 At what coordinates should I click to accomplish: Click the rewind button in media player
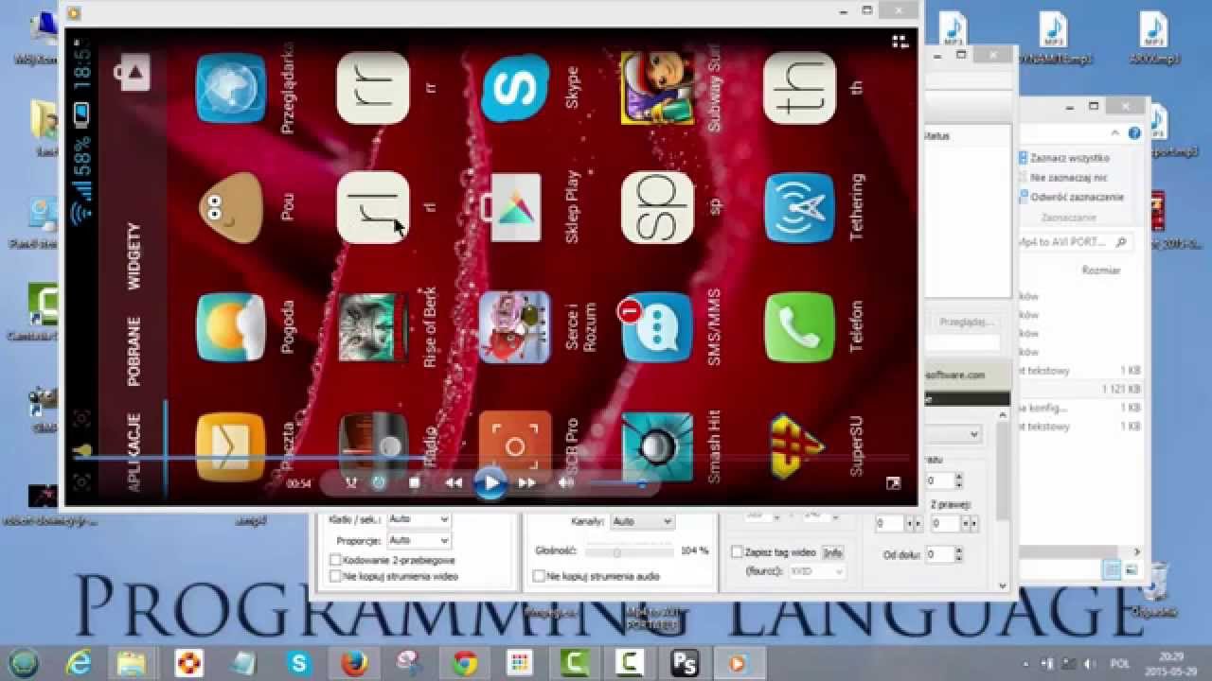pos(454,483)
